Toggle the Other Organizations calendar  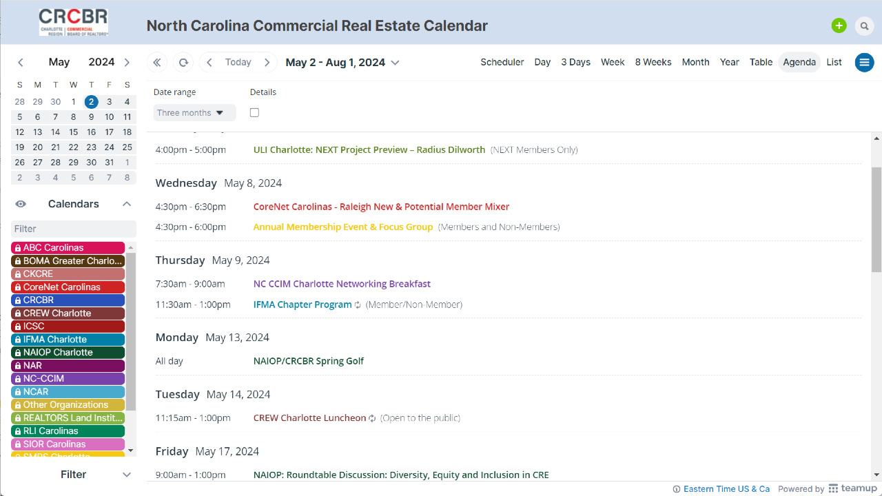pos(68,404)
